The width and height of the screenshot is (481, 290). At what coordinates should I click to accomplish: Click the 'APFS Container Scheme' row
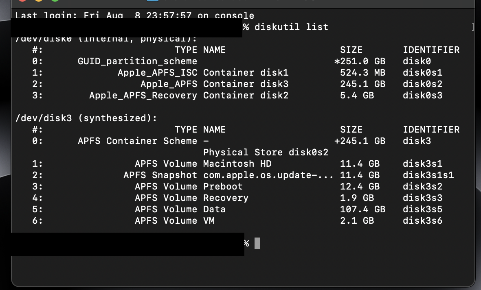point(137,141)
